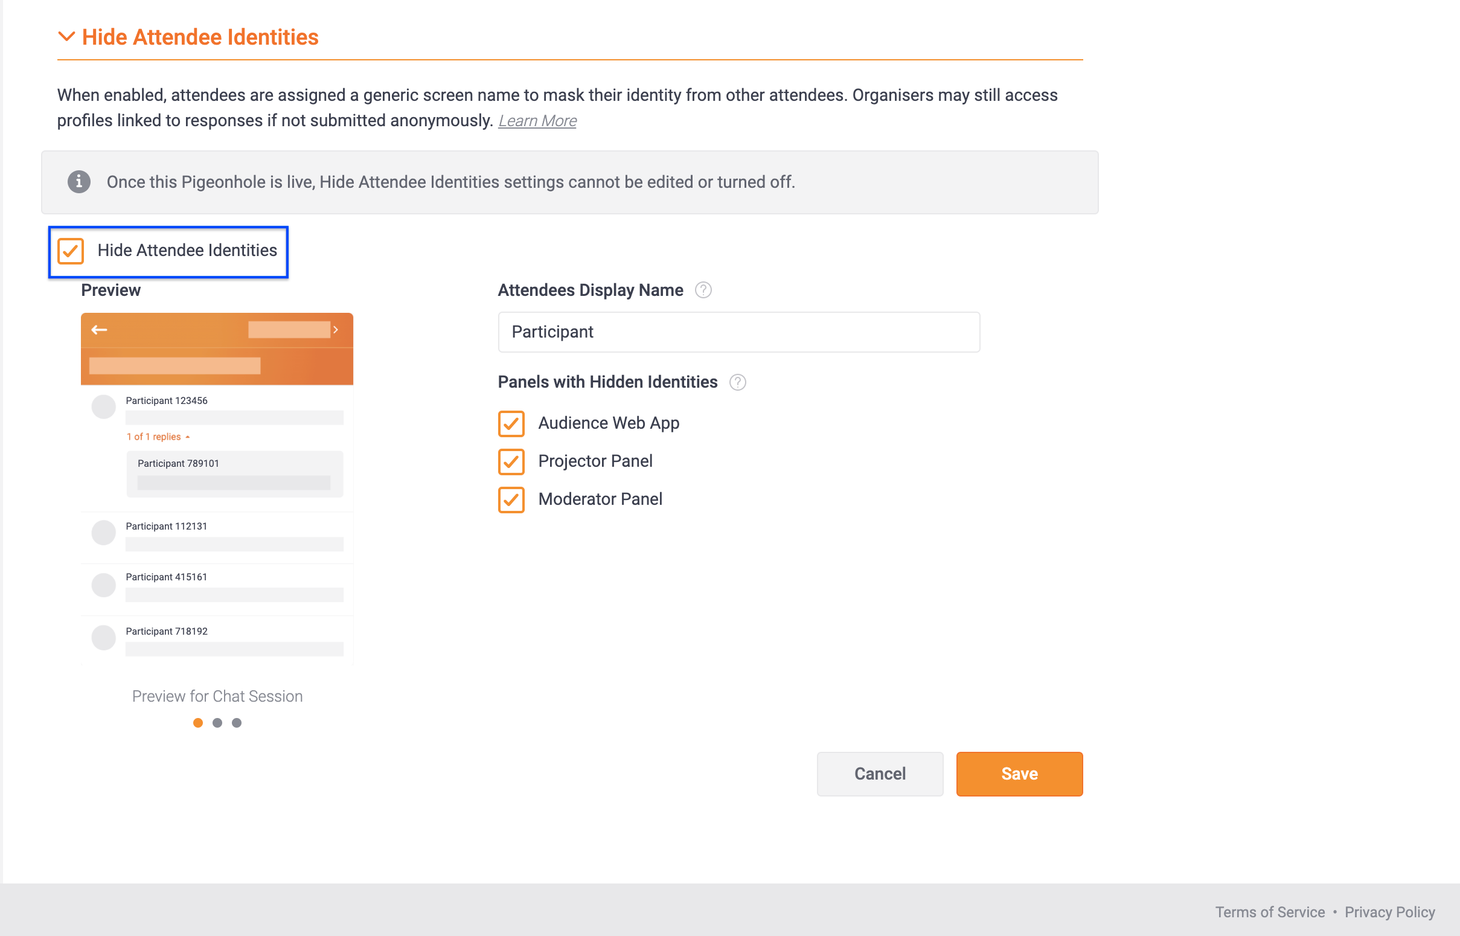Click help icon next to Panels with Hidden Identities
Image resolution: width=1460 pixels, height=936 pixels.
point(738,382)
